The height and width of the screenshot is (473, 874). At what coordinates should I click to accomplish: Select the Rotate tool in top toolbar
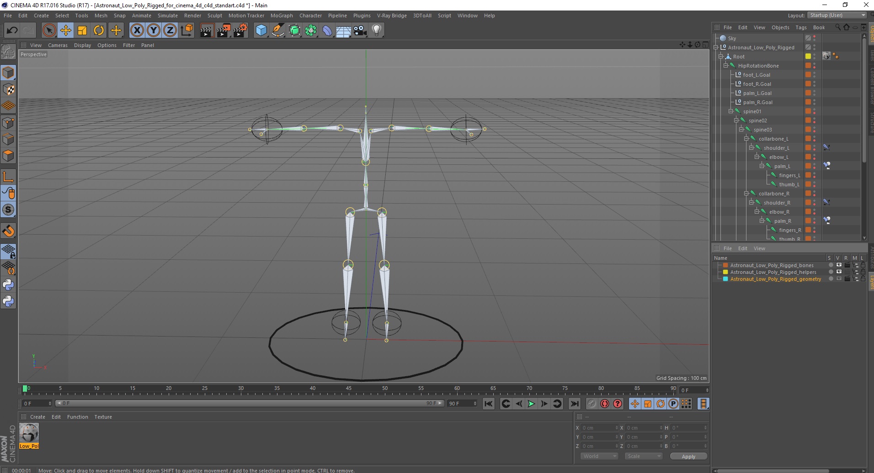(x=99, y=31)
